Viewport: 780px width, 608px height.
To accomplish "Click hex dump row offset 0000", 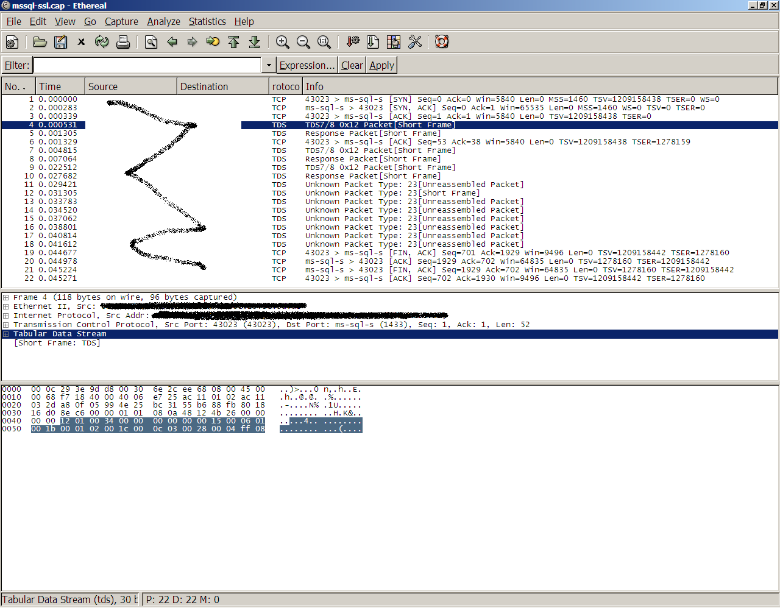I will [12, 389].
